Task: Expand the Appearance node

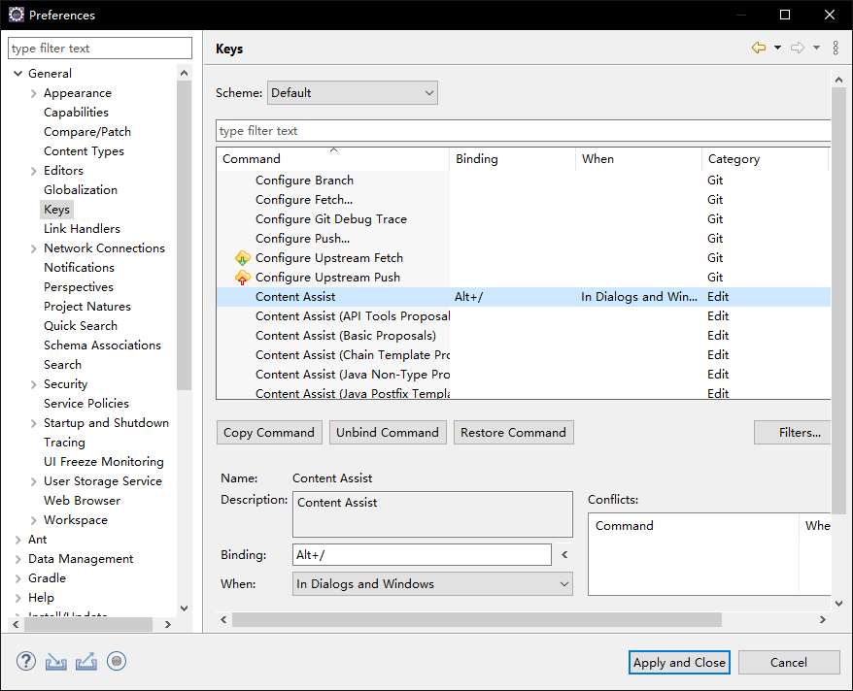Action: pos(34,93)
